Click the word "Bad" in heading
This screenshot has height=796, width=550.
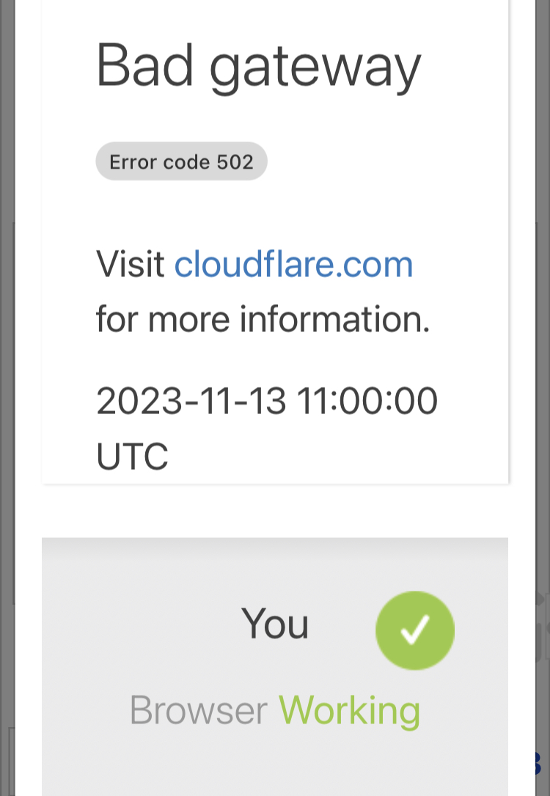click(144, 66)
